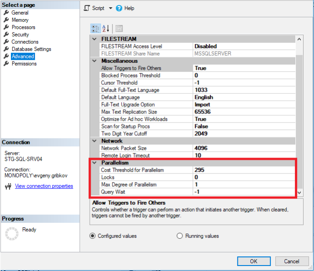The height and width of the screenshot is (271, 314).
Task: Click scrollbar up arrow in property grid
Action: [x=299, y=39]
